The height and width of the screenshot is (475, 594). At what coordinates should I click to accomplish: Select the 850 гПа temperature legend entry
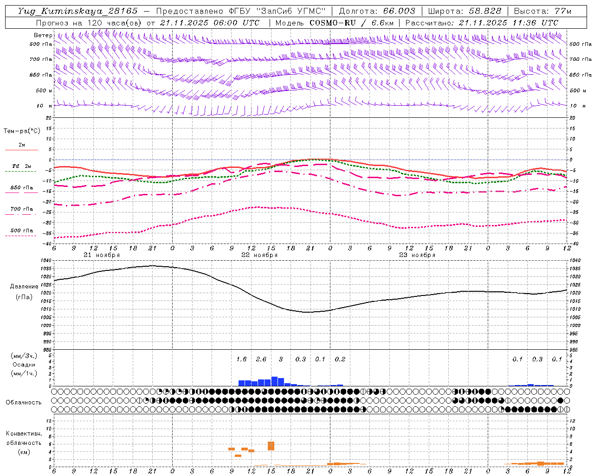21,189
